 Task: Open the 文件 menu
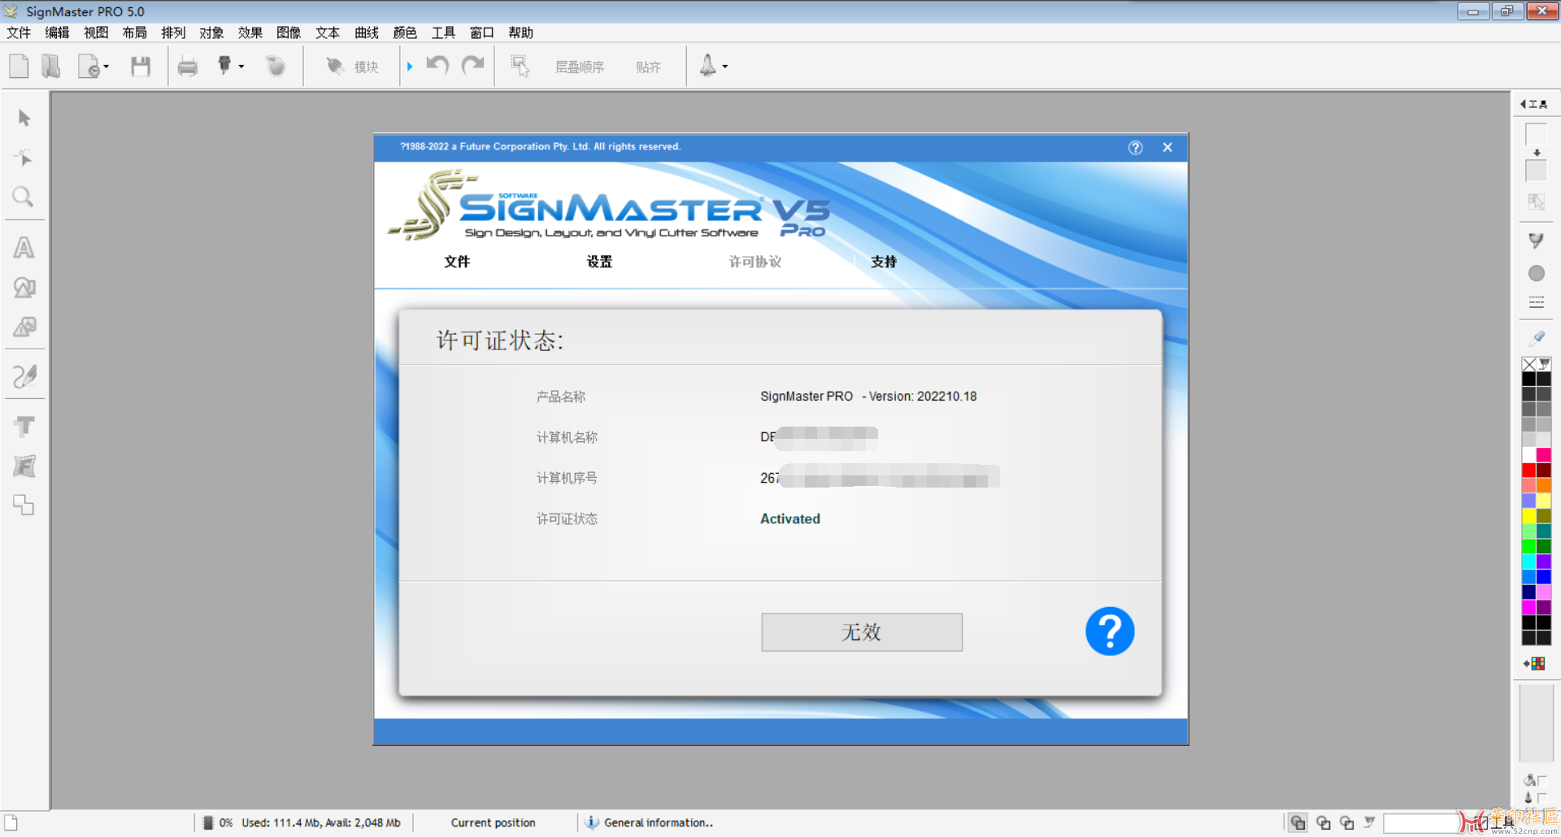point(19,33)
